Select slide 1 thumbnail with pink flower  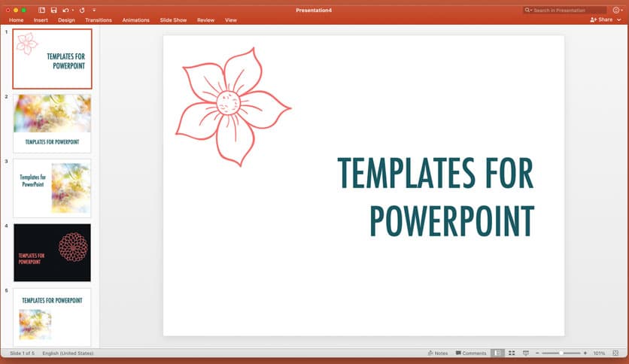52,59
